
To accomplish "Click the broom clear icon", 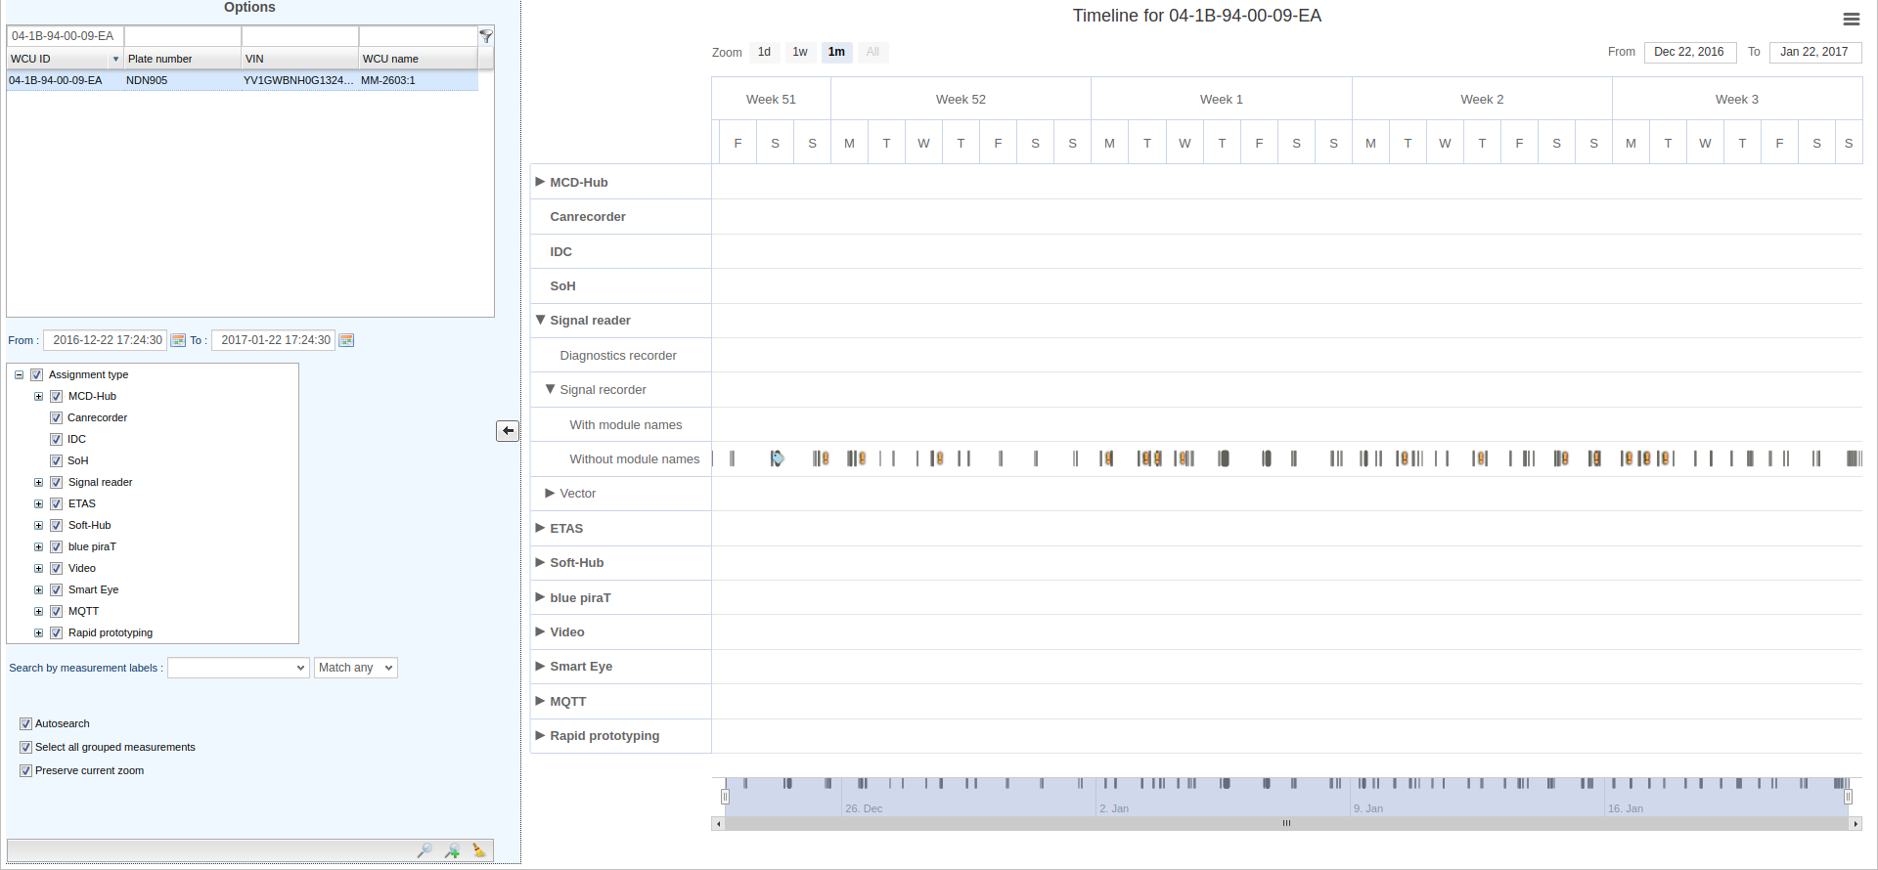I will 478,850.
